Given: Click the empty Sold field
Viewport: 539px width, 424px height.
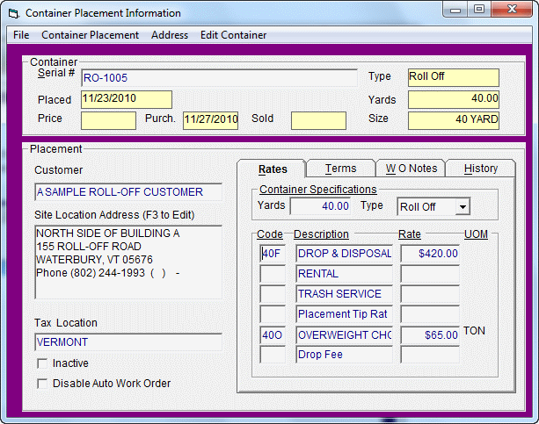Looking at the screenshot, I should click(318, 120).
